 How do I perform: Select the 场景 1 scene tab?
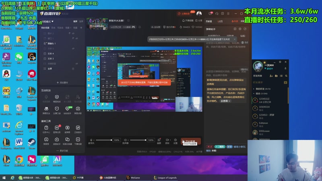pyautogui.click(x=68, y=28)
